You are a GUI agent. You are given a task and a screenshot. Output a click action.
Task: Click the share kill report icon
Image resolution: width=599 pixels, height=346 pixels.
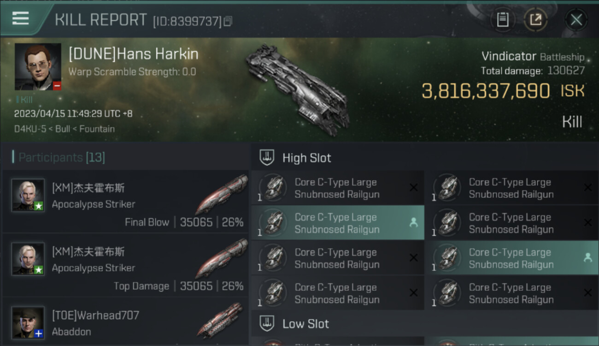pos(535,20)
